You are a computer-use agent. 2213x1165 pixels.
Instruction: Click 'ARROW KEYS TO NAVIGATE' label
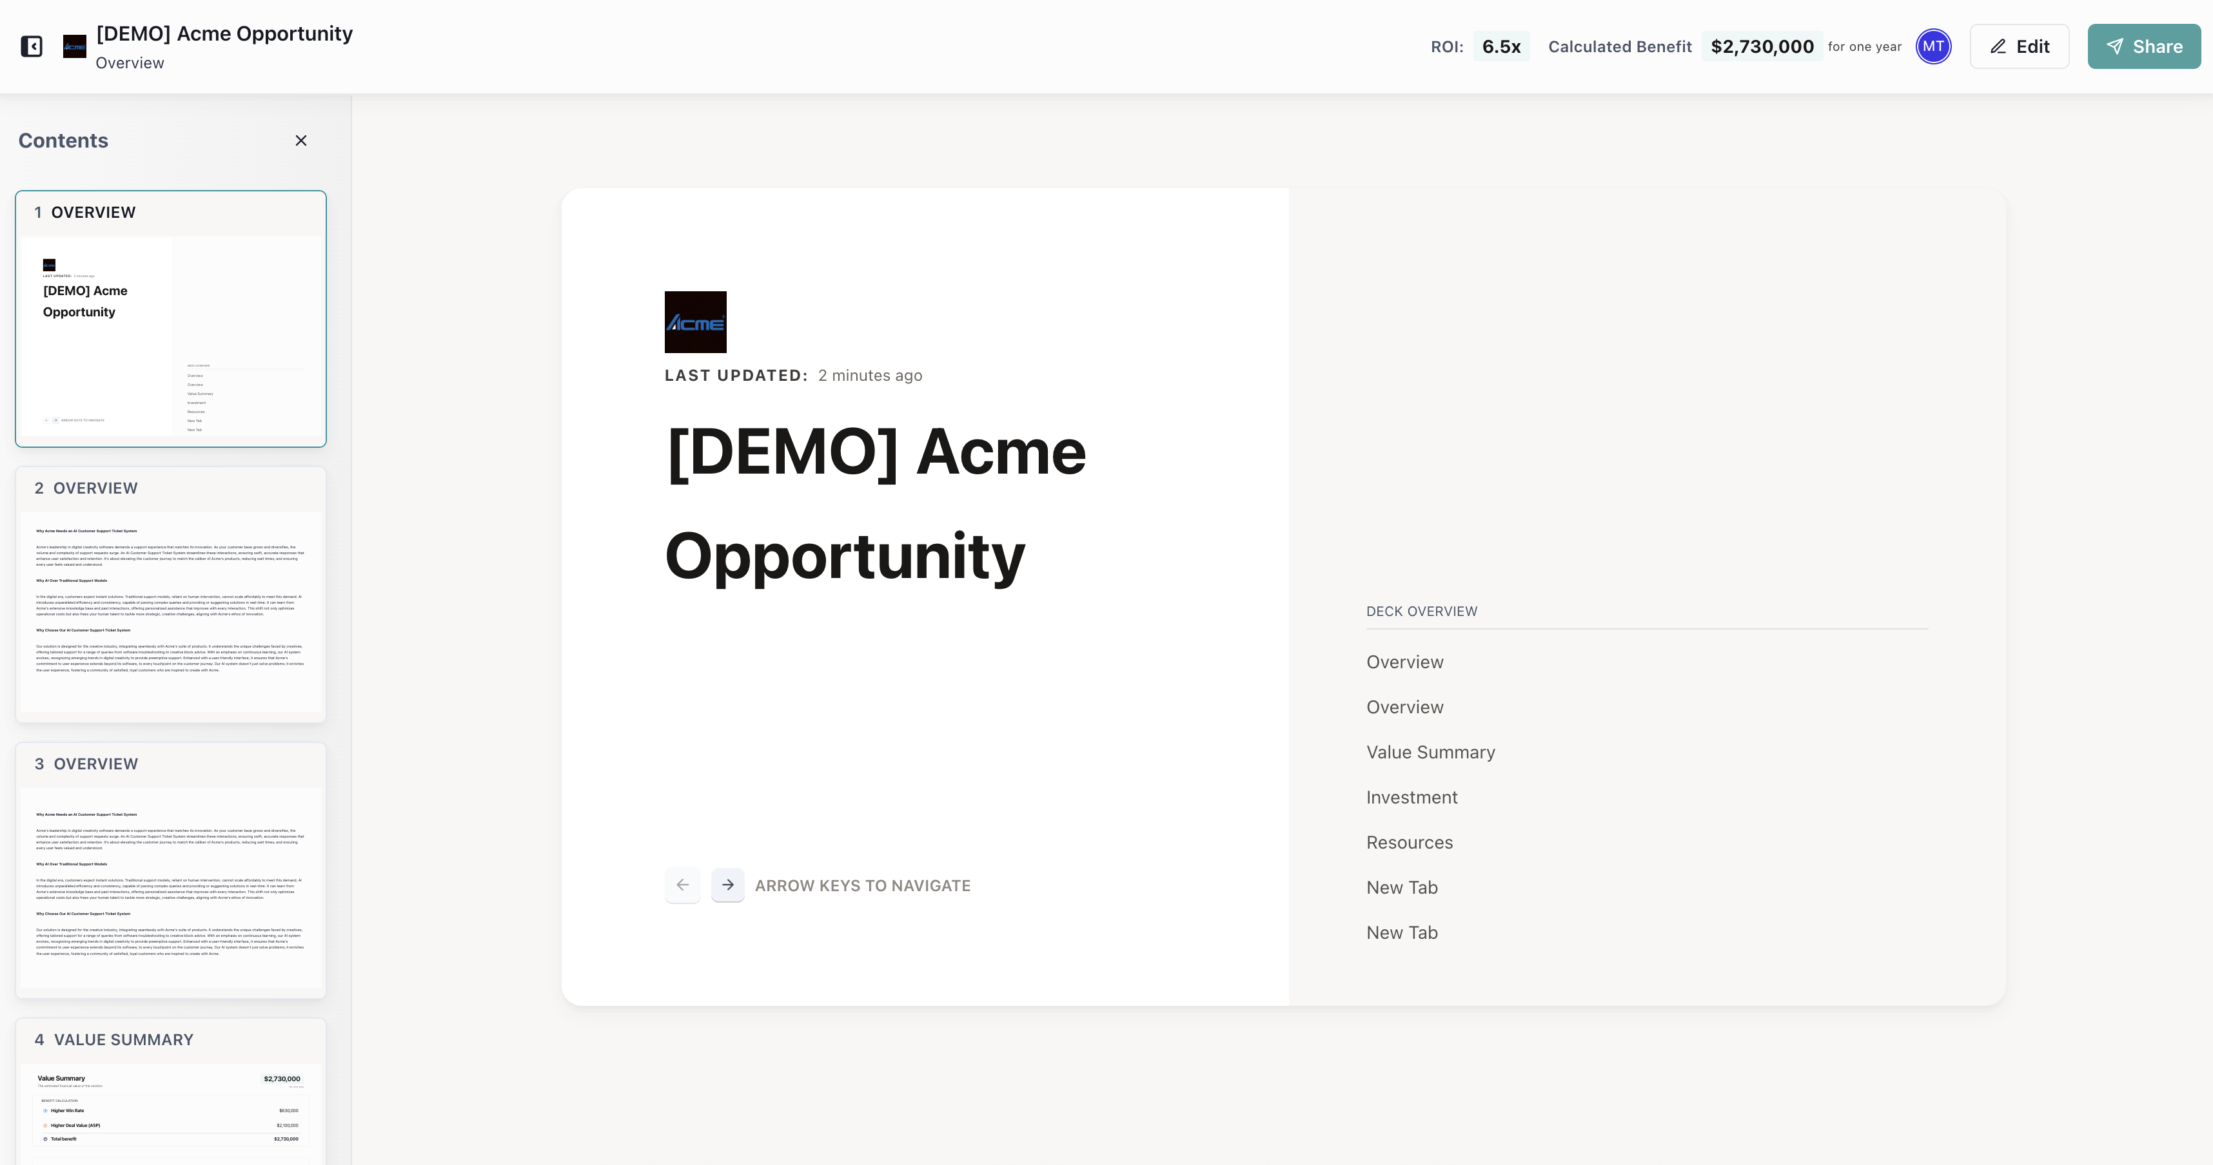coord(863,885)
